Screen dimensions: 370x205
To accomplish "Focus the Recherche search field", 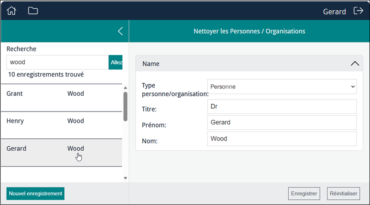I will (x=57, y=62).
